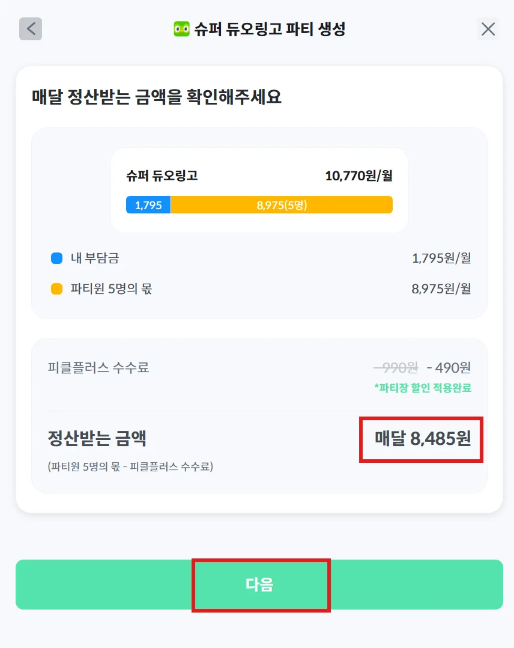Click the 피클플러스 수수료 label
Screen dimensions: 514x648
pos(98,367)
